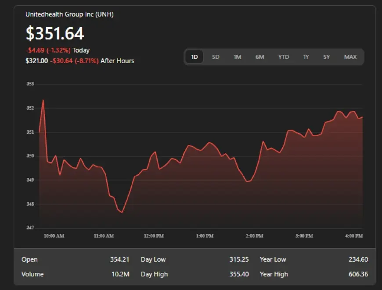The image size is (382, 290).
Task: Click the Day High stat 355.40
Action: [x=238, y=274]
